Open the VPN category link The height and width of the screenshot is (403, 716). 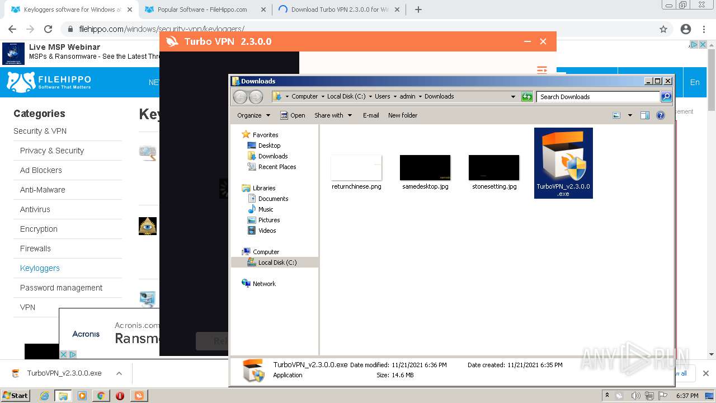(x=27, y=307)
